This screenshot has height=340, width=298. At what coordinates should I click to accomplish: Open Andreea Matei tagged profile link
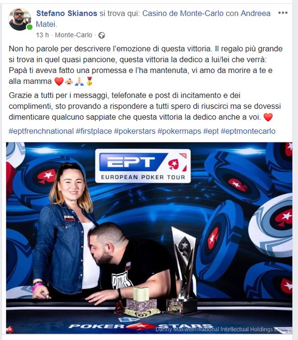[153, 19]
